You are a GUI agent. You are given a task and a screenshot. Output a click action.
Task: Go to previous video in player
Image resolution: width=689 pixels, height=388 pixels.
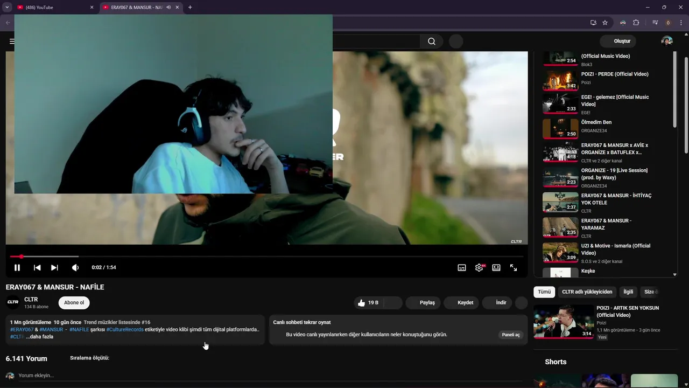[37, 267]
